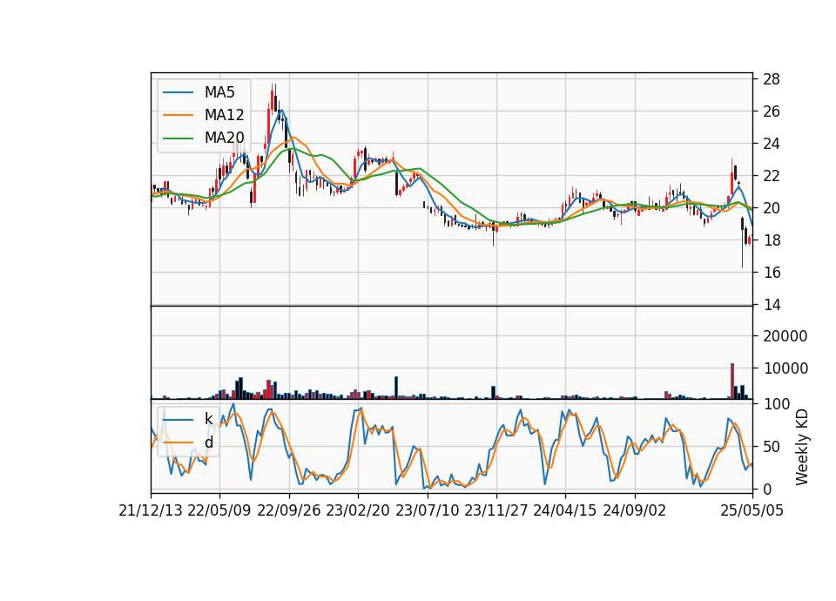Click the date label 23/02/20
836x601 pixels.
click(358, 511)
